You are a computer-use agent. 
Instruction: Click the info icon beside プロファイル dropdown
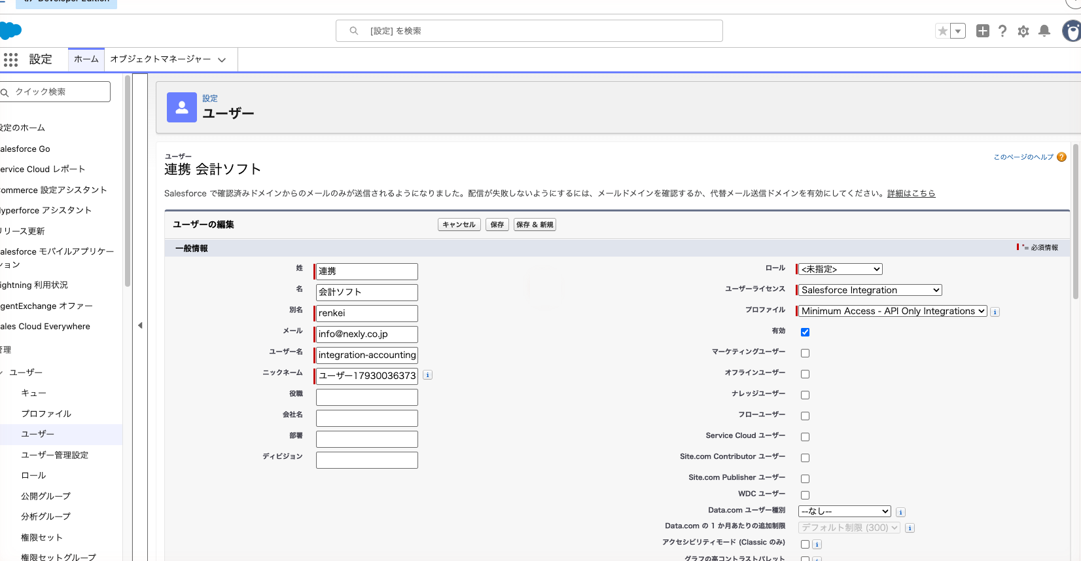tap(995, 312)
